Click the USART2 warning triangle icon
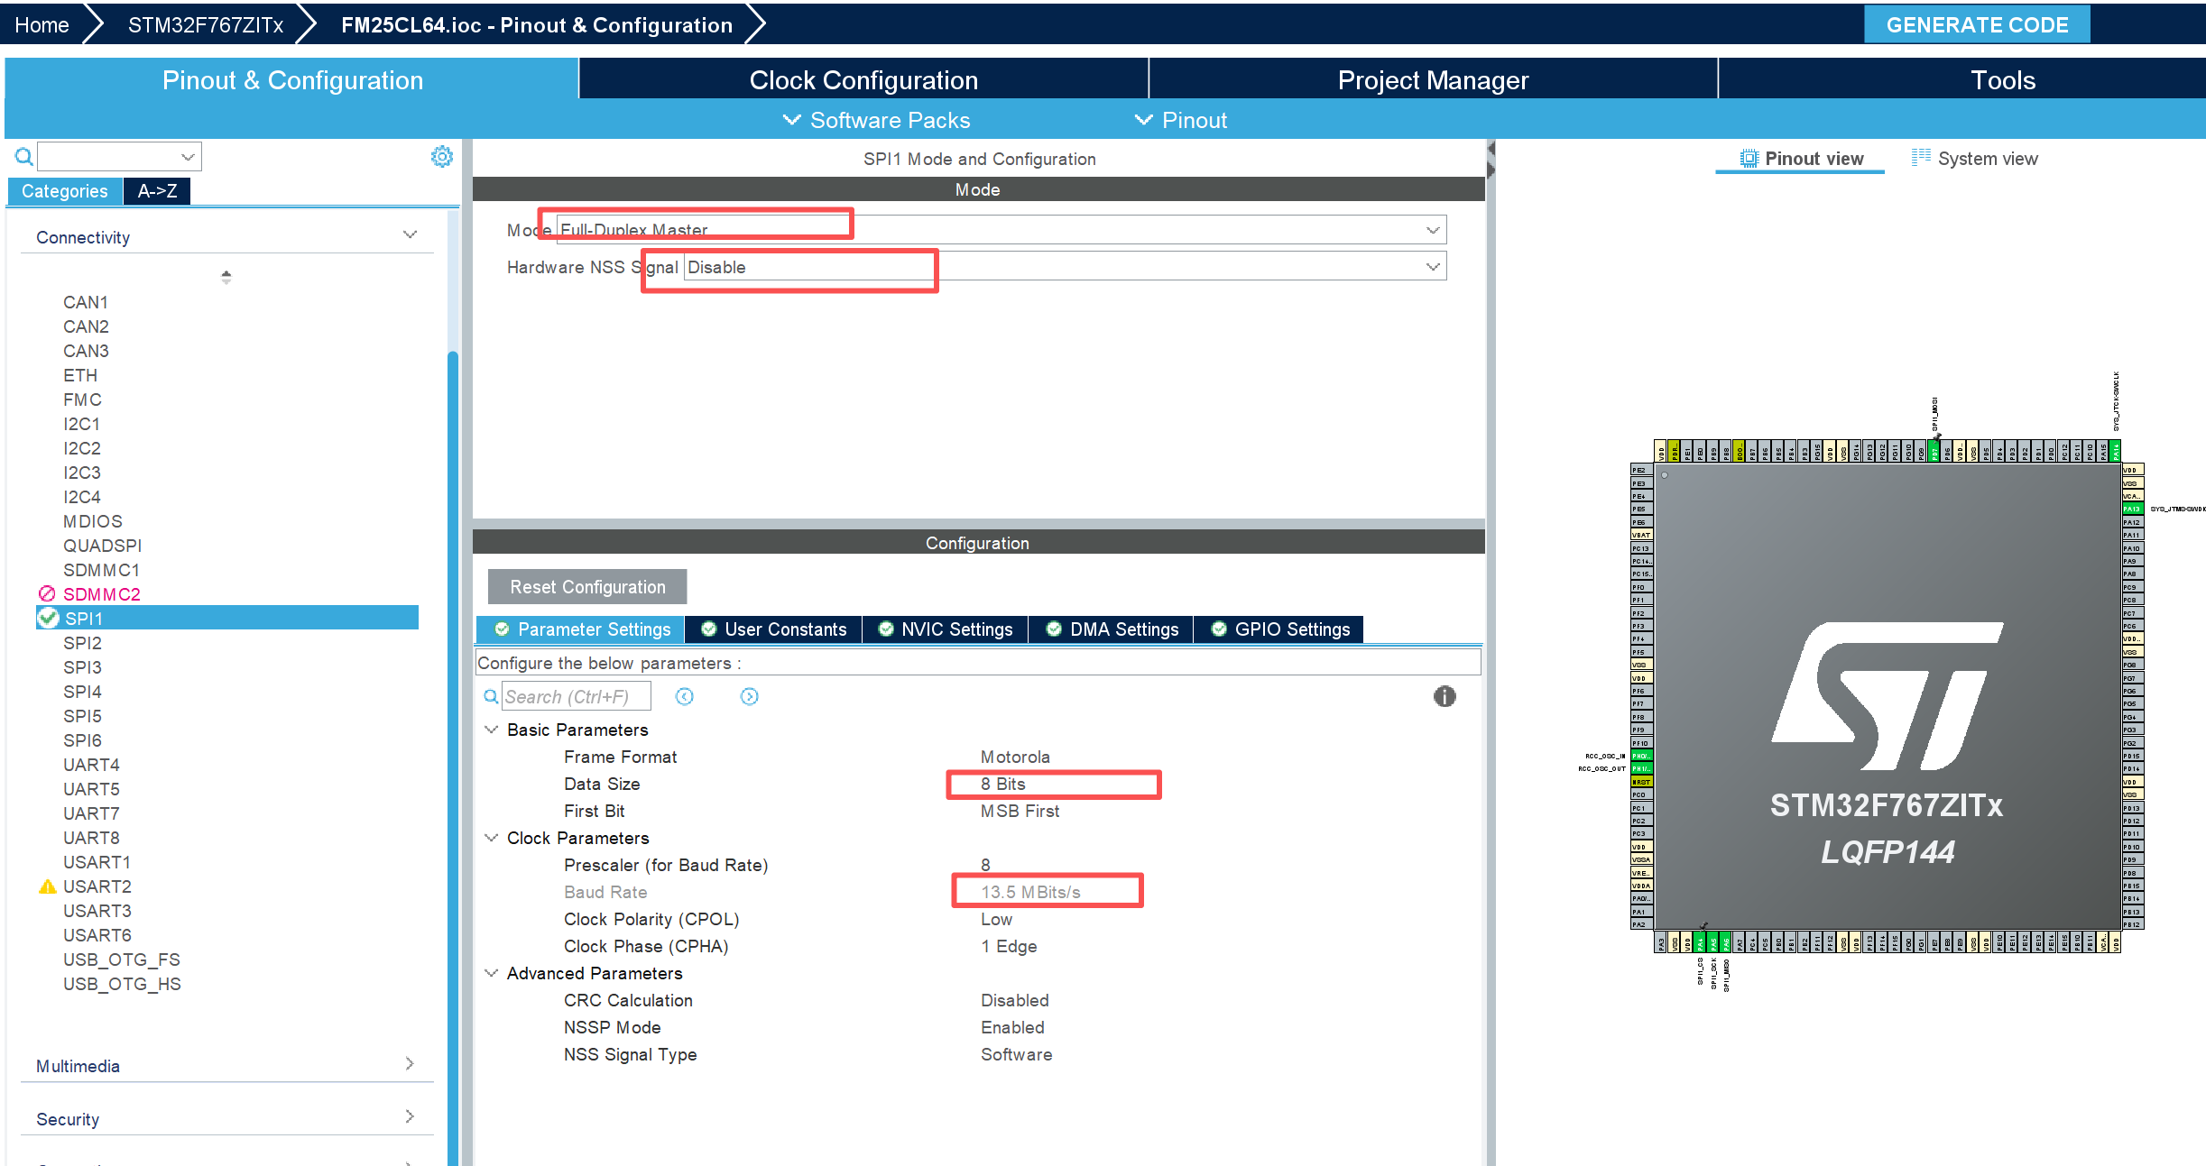This screenshot has height=1166, width=2206. [48, 886]
